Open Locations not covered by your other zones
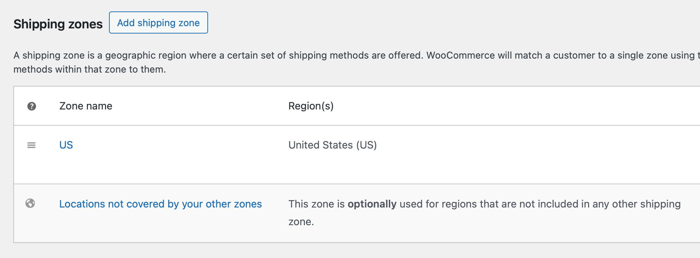 (x=160, y=204)
